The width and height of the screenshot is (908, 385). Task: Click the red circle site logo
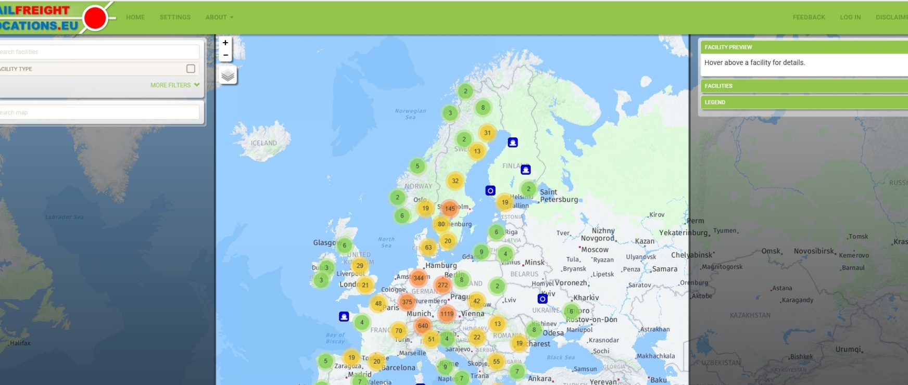(x=95, y=18)
